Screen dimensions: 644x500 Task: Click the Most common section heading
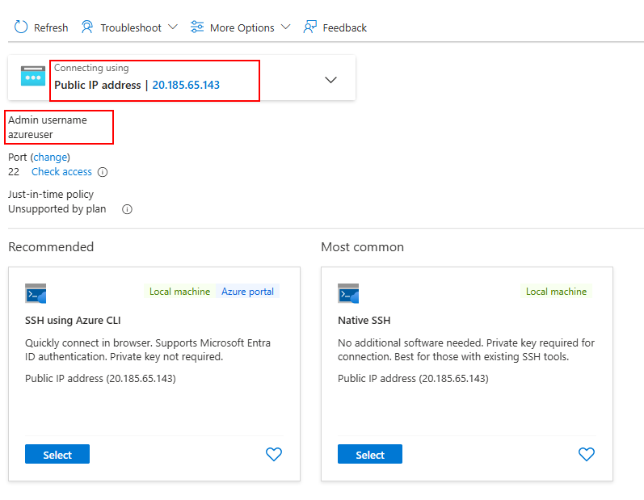pyautogui.click(x=362, y=246)
